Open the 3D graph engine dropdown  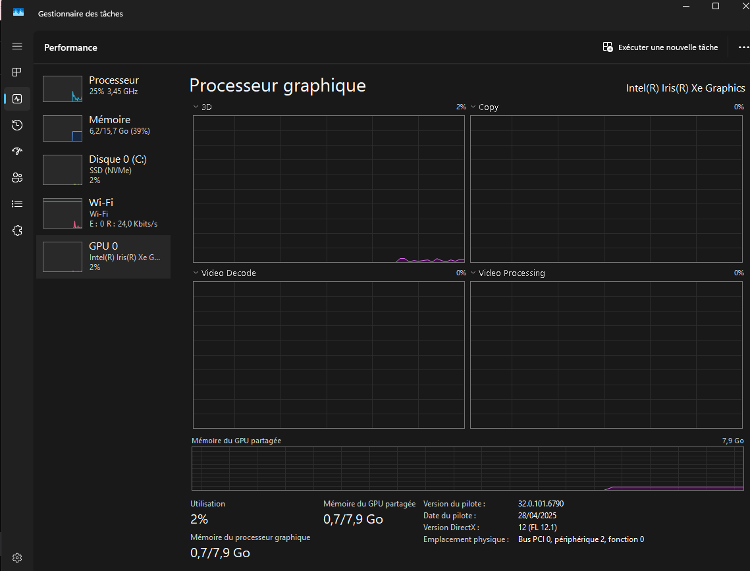[196, 107]
